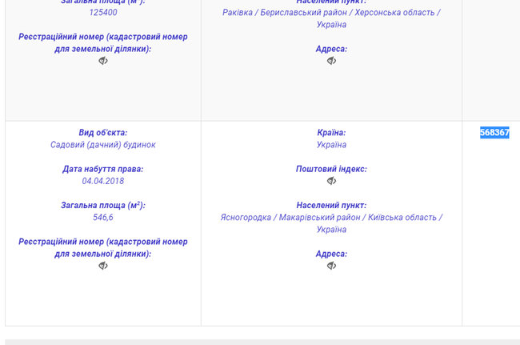This screenshot has width=520, height=345.
Task: Click the acquisition date 04.04.2018
Action: pyautogui.click(x=103, y=181)
